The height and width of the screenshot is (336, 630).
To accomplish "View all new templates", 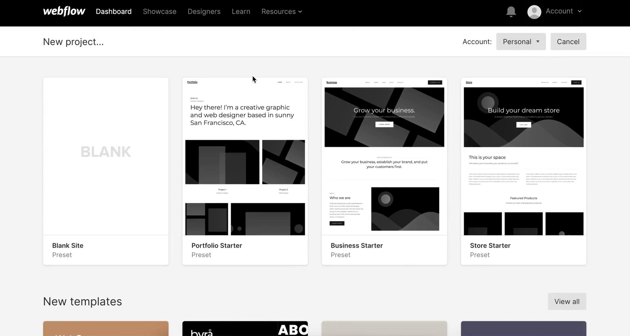I will [567, 302].
